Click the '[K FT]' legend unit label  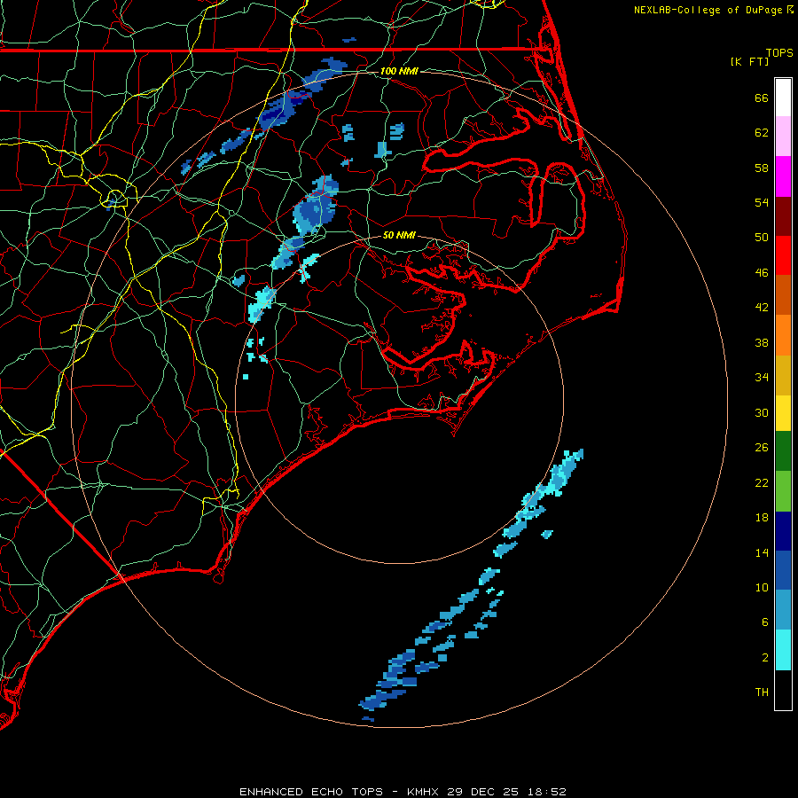click(x=749, y=61)
